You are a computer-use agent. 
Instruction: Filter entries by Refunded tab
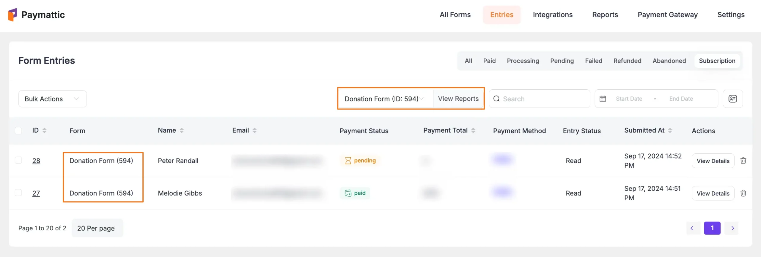(x=627, y=61)
